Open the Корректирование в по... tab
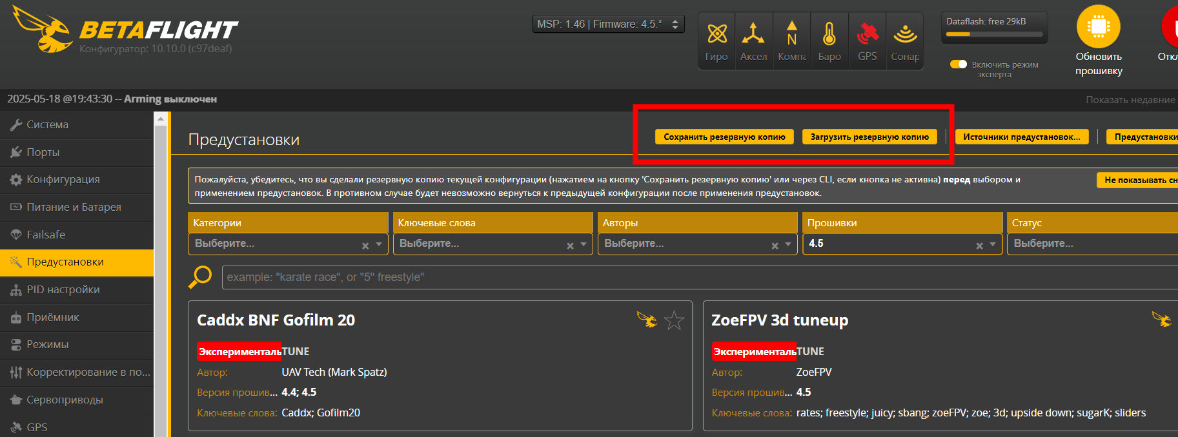This screenshot has width=1178, height=437. (x=77, y=373)
